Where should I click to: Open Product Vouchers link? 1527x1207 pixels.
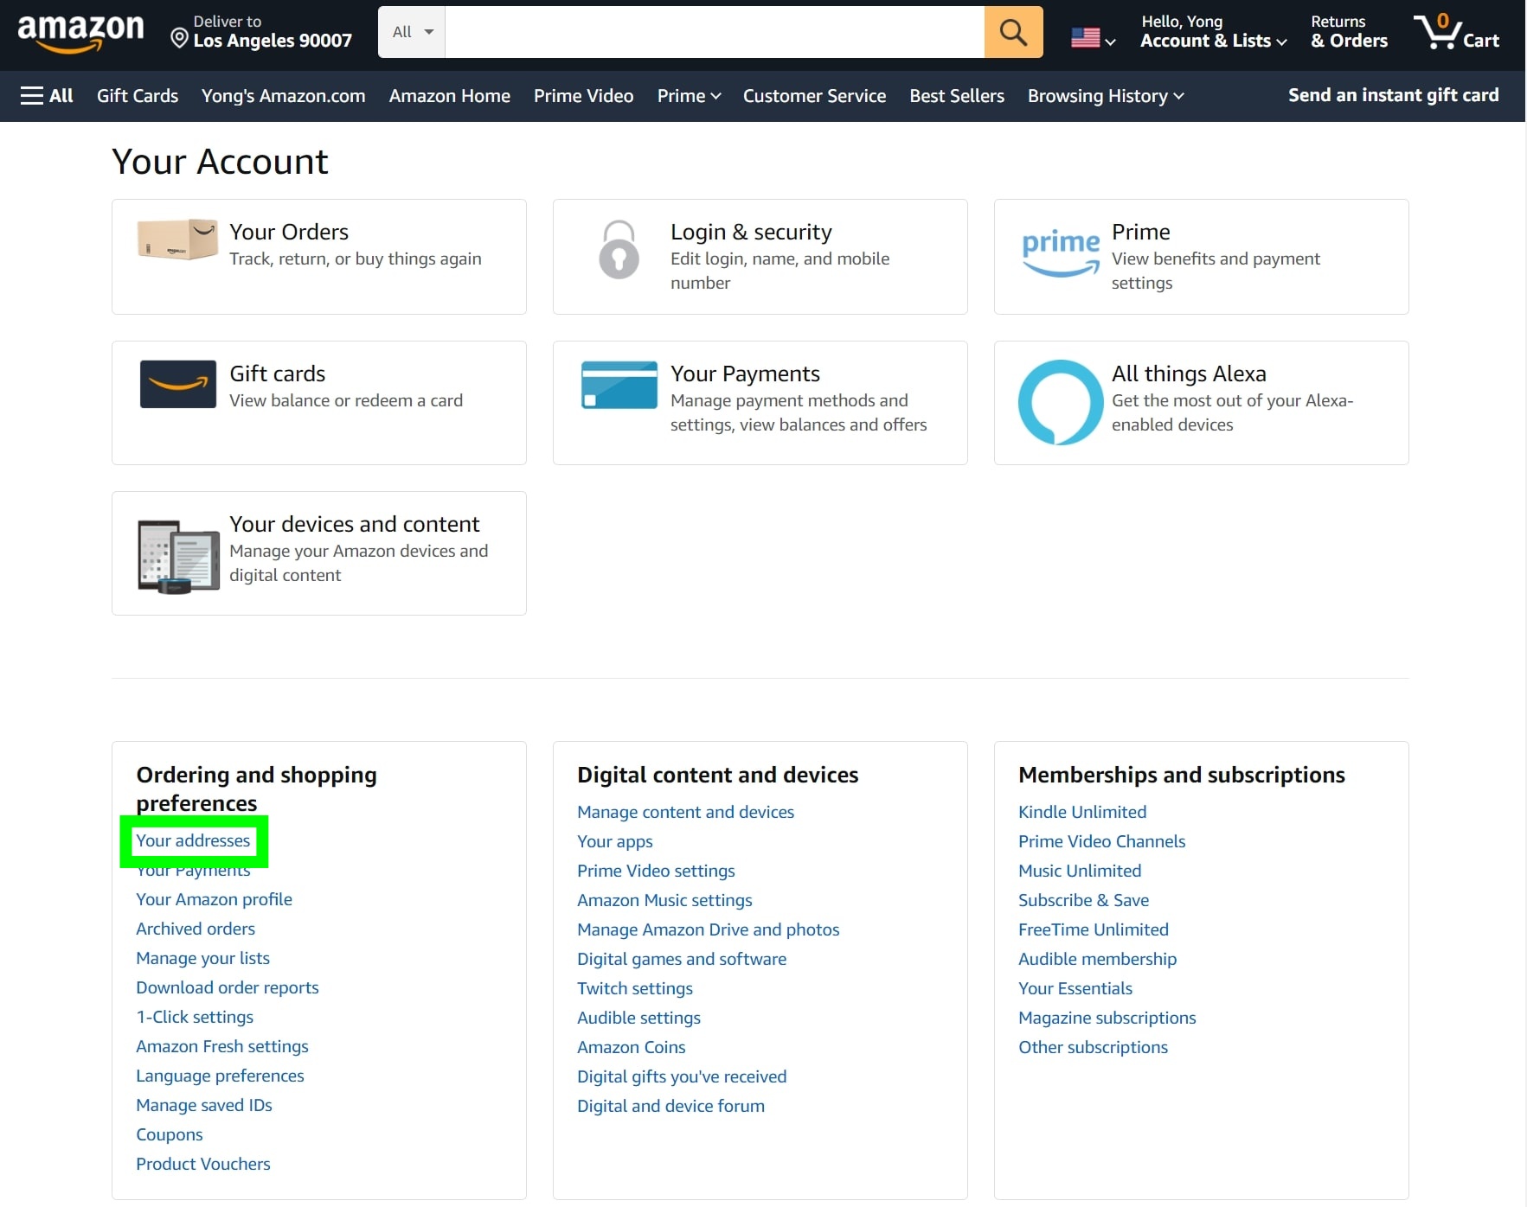tap(203, 1164)
